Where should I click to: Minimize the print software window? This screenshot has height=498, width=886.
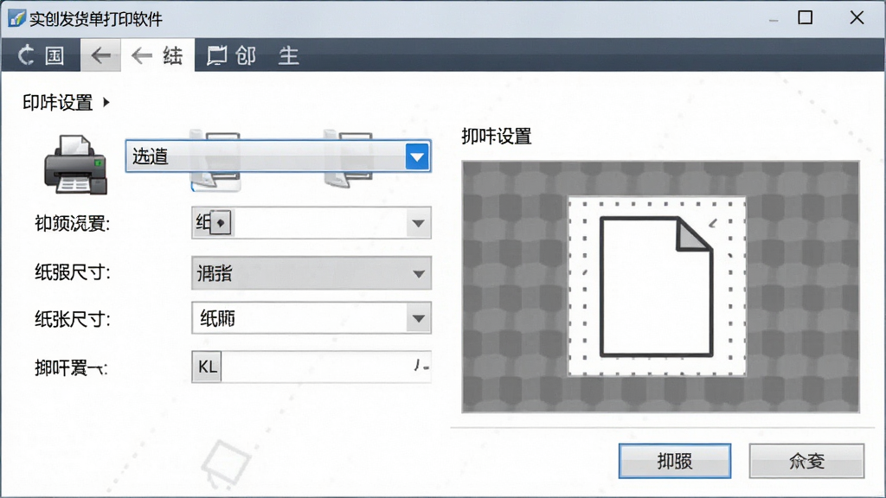click(774, 21)
